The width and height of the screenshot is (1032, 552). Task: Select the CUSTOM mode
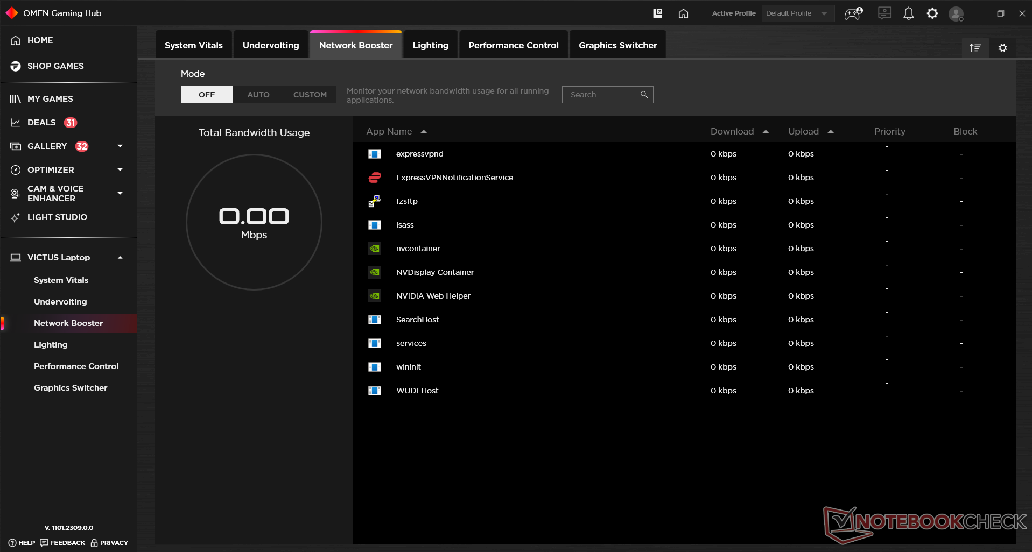(x=310, y=95)
